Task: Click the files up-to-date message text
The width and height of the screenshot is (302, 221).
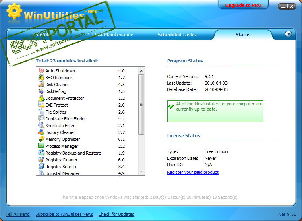Action: coord(219,106)
